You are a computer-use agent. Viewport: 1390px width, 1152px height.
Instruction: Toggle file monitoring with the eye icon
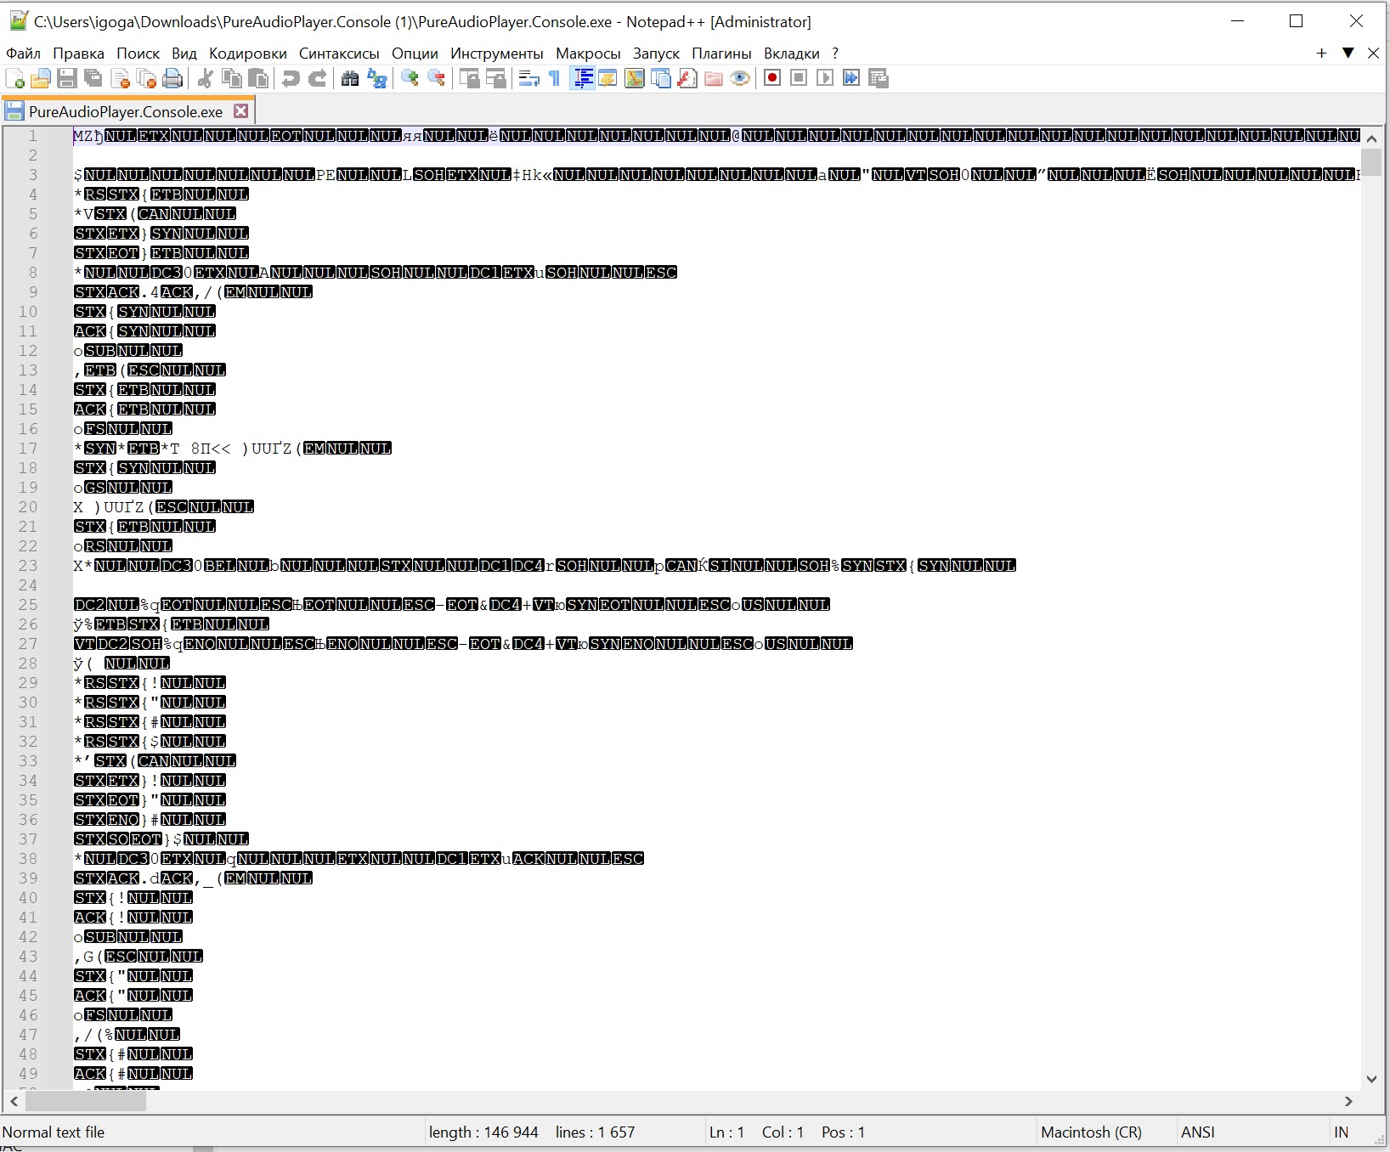[740, 79]
